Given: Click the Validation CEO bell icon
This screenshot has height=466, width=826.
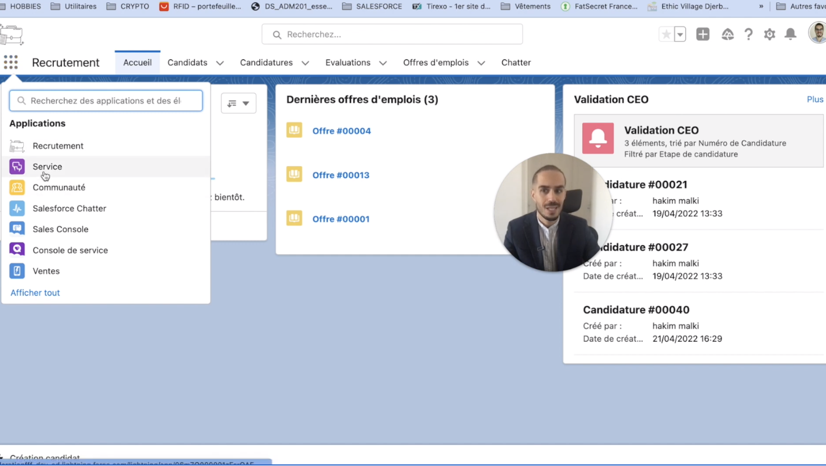Looking at the screenshot, I should (x=598, y=138).
